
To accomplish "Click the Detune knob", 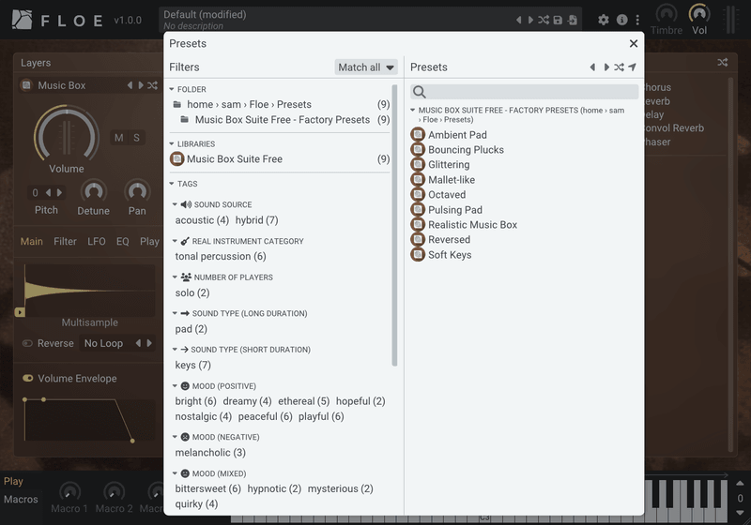I will click(x=93, y=192).
